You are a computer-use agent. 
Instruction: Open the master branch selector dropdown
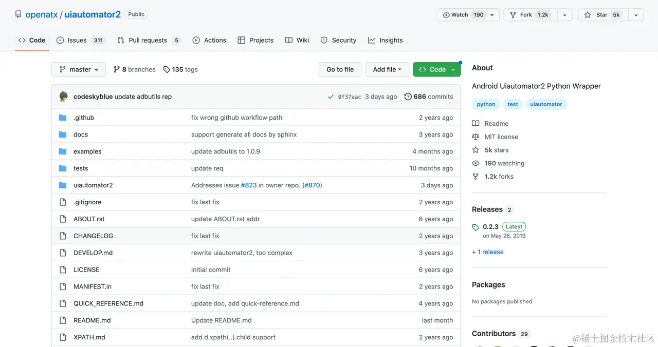click(78, 69)
